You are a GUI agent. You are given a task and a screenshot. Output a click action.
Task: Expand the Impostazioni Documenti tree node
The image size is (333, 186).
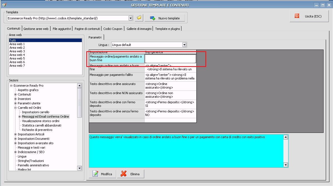click(16, 139)
